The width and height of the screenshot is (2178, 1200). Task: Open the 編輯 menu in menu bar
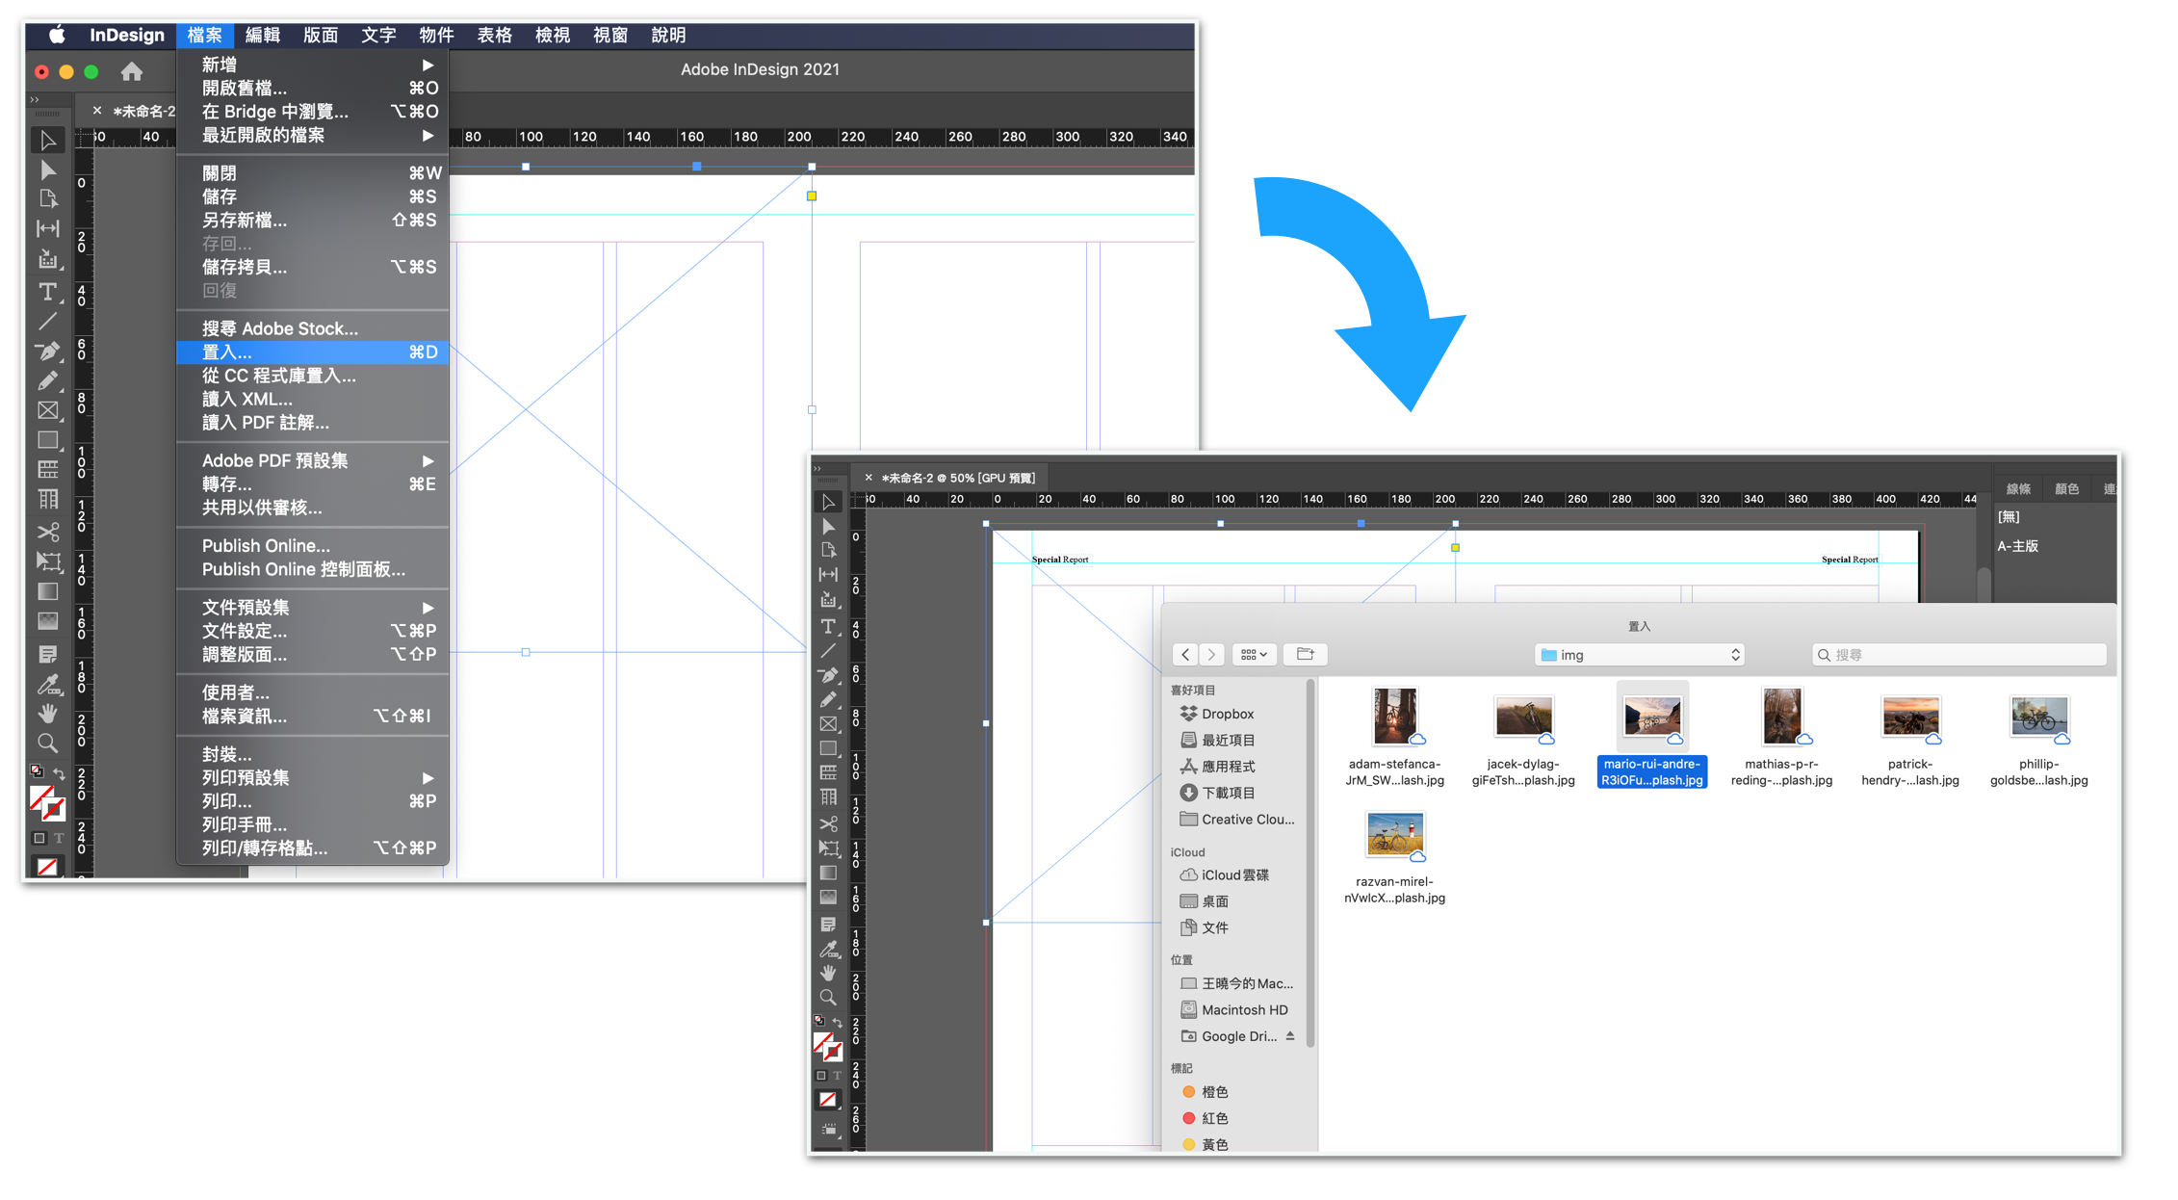[x=262, y=36]
